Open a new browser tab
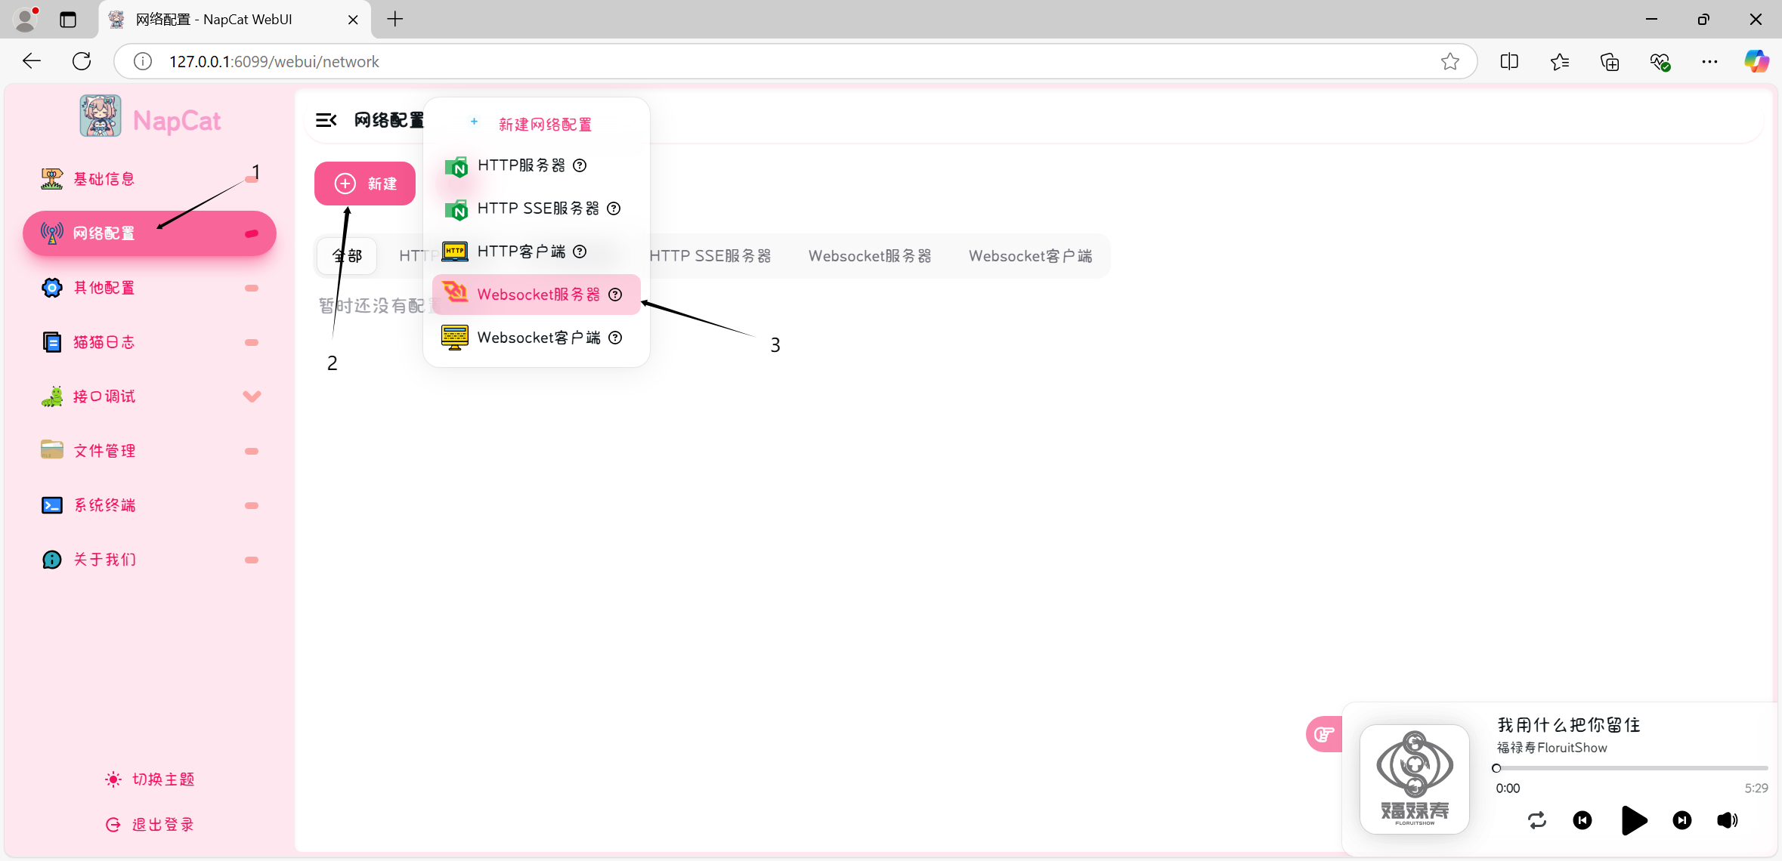Image resolution: width=1782 pixels, height=861 pixels. 395,20
